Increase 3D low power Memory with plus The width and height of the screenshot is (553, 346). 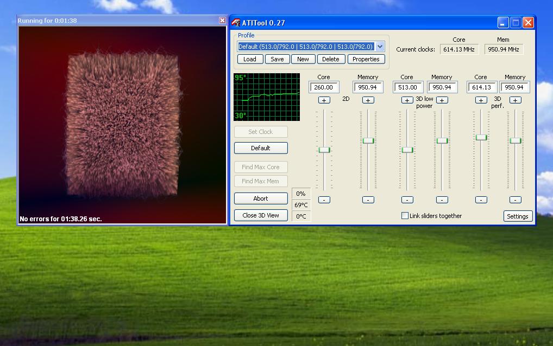442,100
